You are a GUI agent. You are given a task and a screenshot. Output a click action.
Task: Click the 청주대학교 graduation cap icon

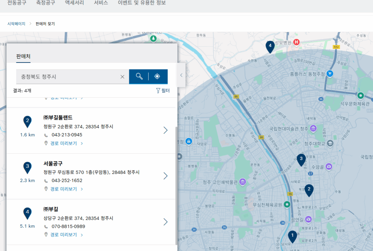(x=330, y=143)
